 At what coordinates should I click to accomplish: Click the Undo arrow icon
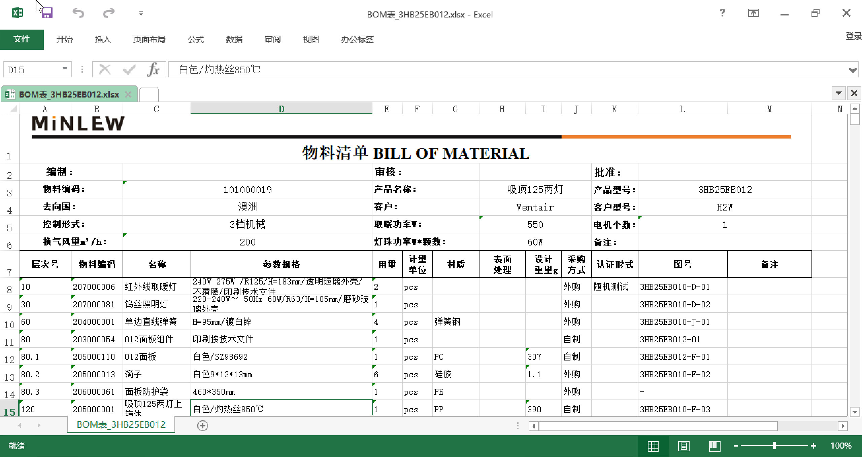coord(78,13)
